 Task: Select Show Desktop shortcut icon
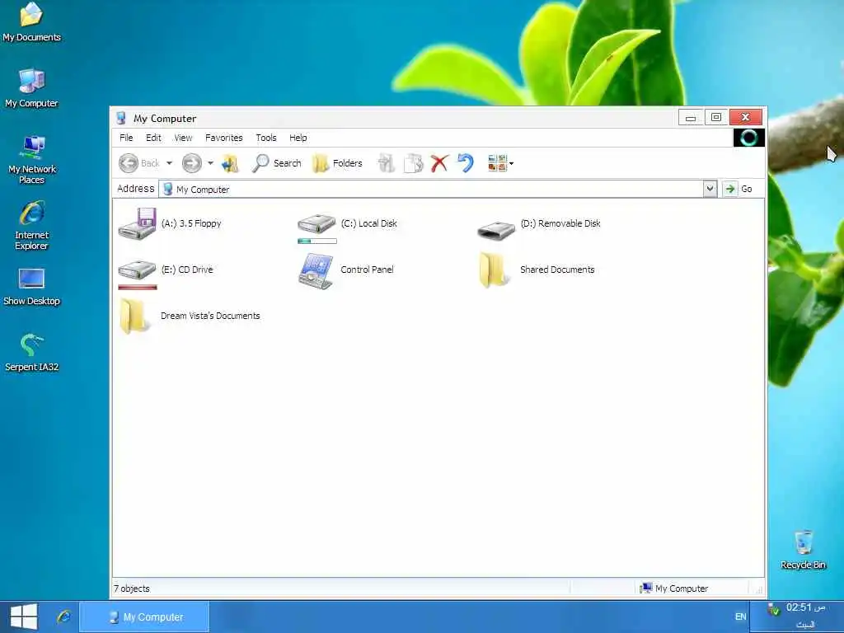pyautogui.click(x=32, y=286)
